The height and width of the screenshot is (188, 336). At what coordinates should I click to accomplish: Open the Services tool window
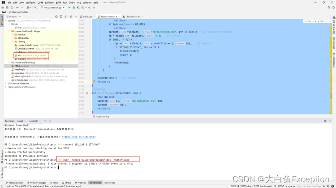[x=109, y=183]
